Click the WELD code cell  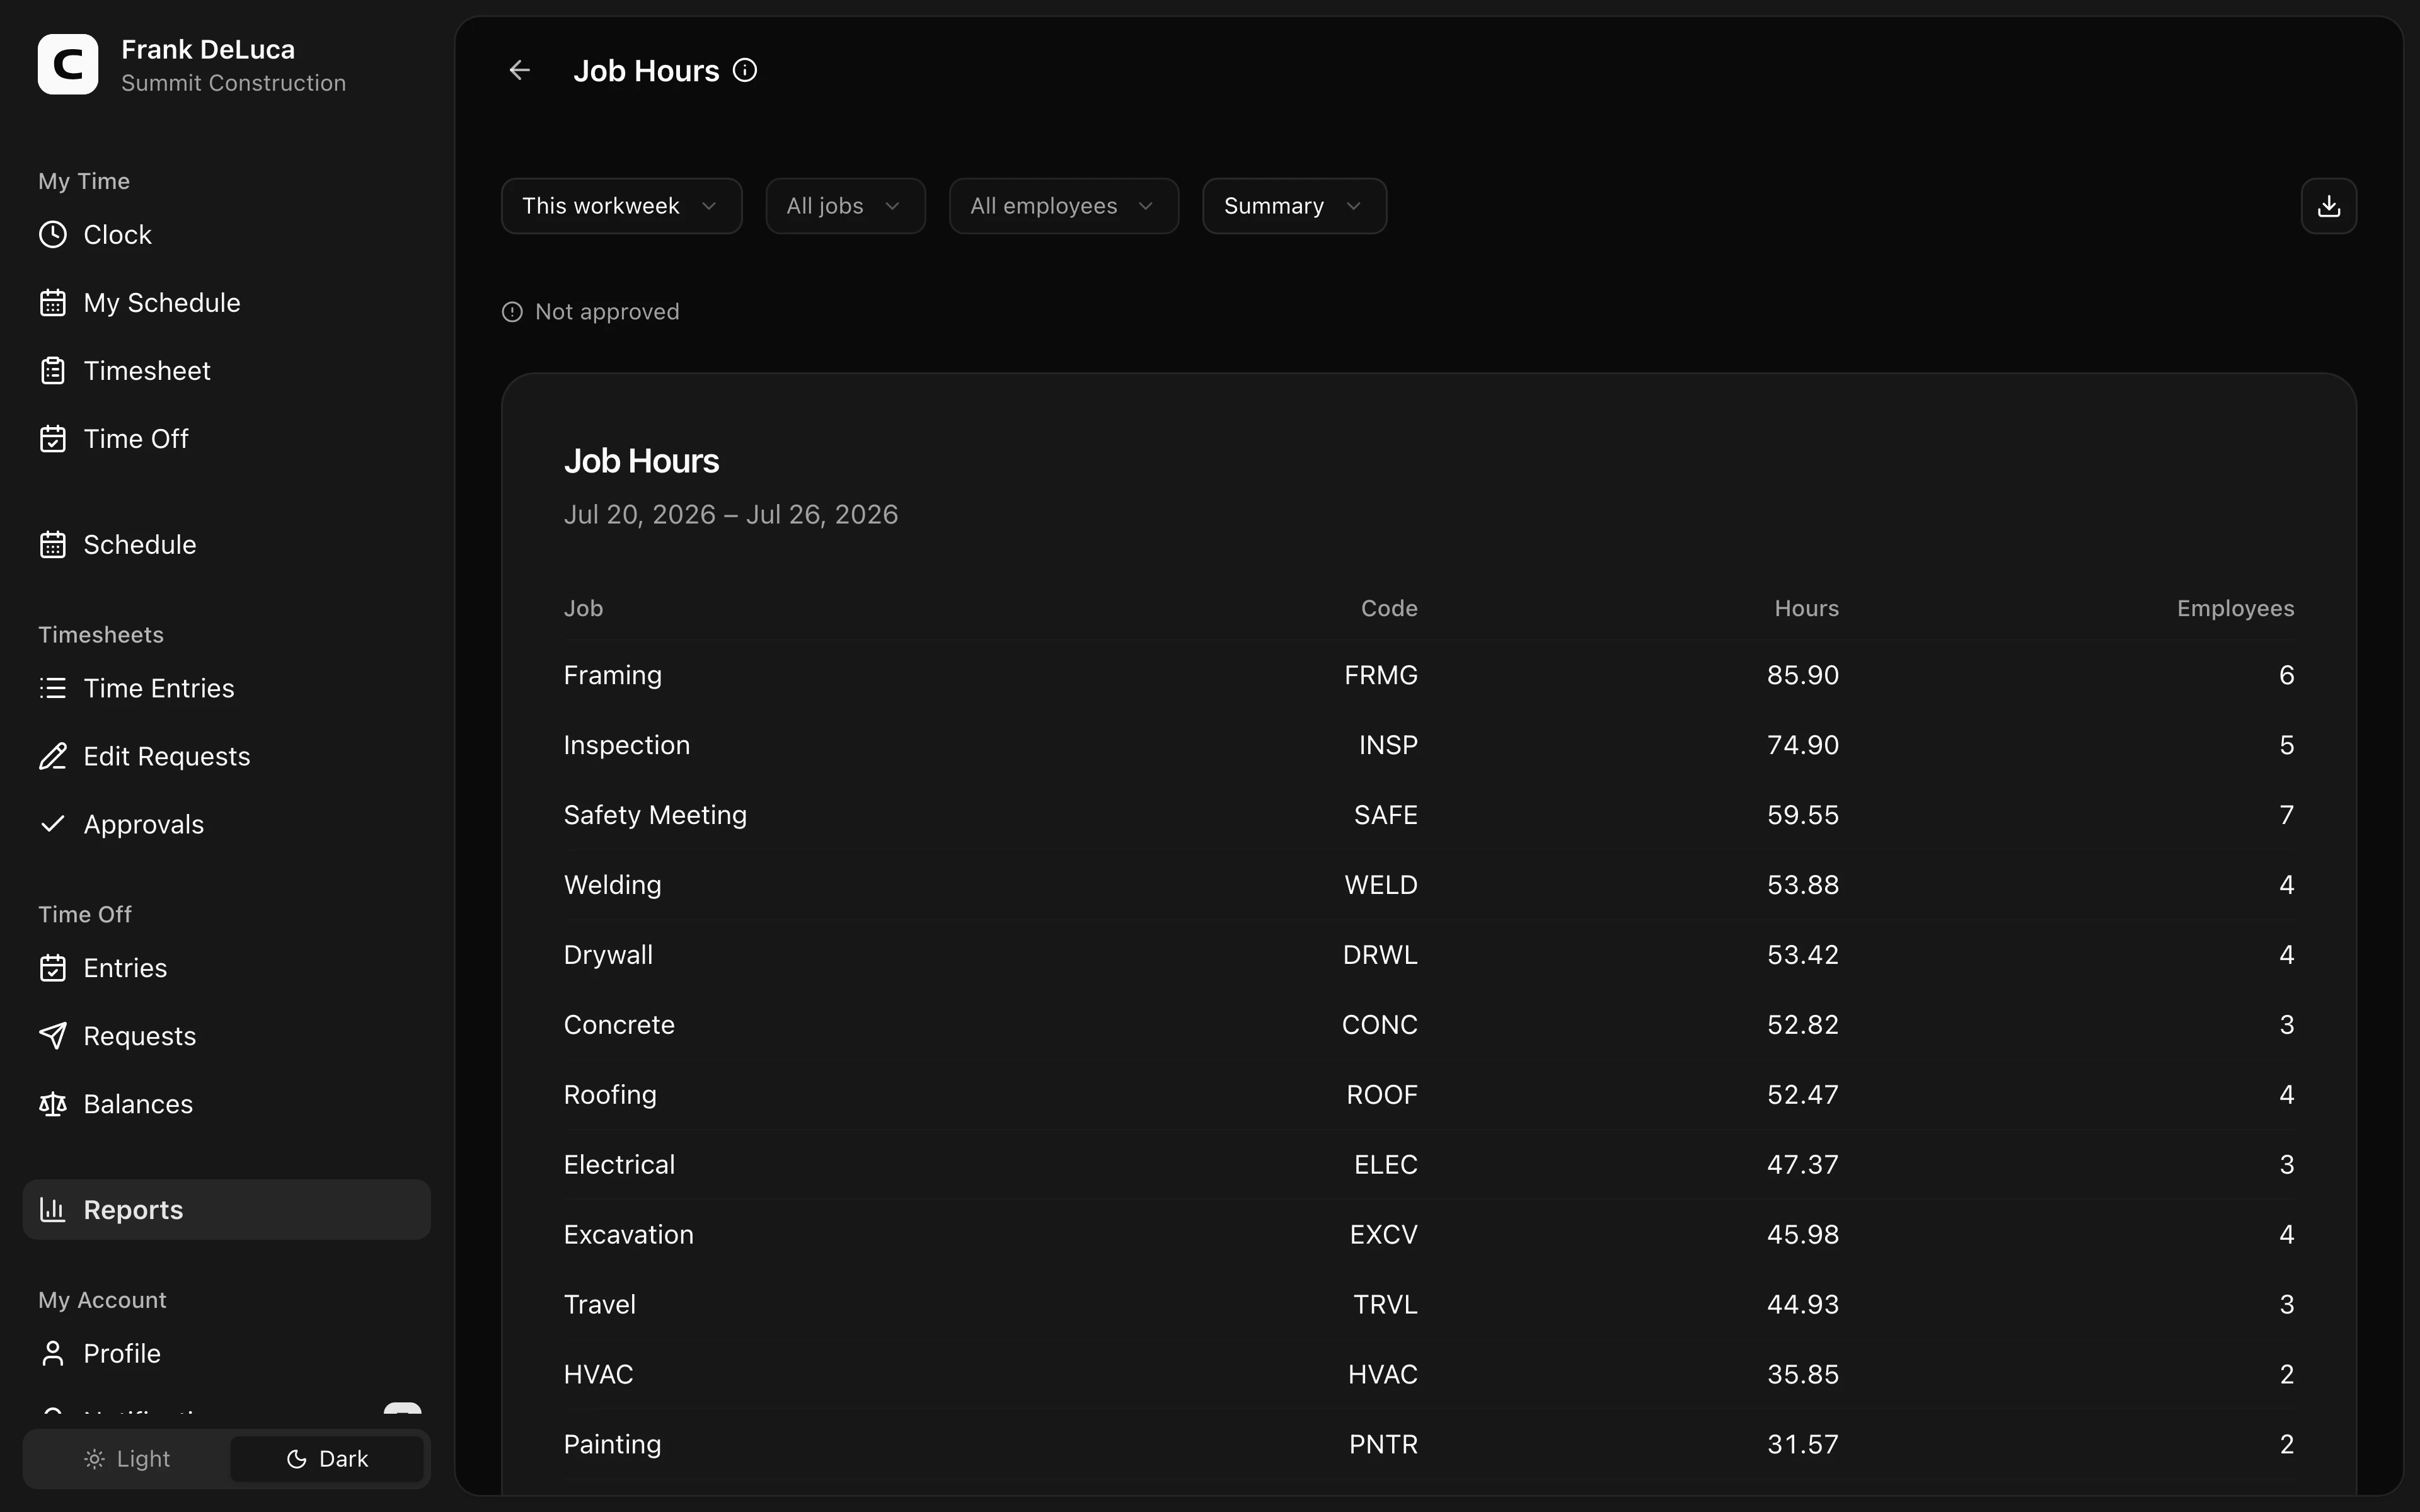pyautogui.click(x=1381, y=886)
